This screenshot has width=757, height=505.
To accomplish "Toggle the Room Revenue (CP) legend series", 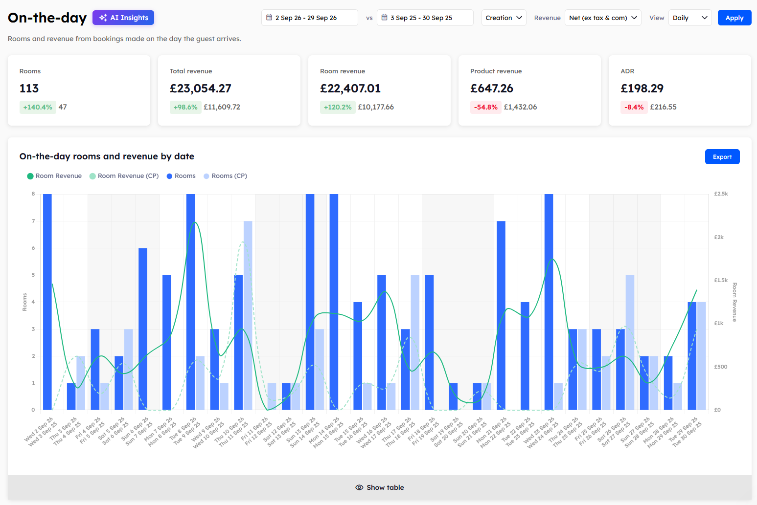I will [124, 176].
